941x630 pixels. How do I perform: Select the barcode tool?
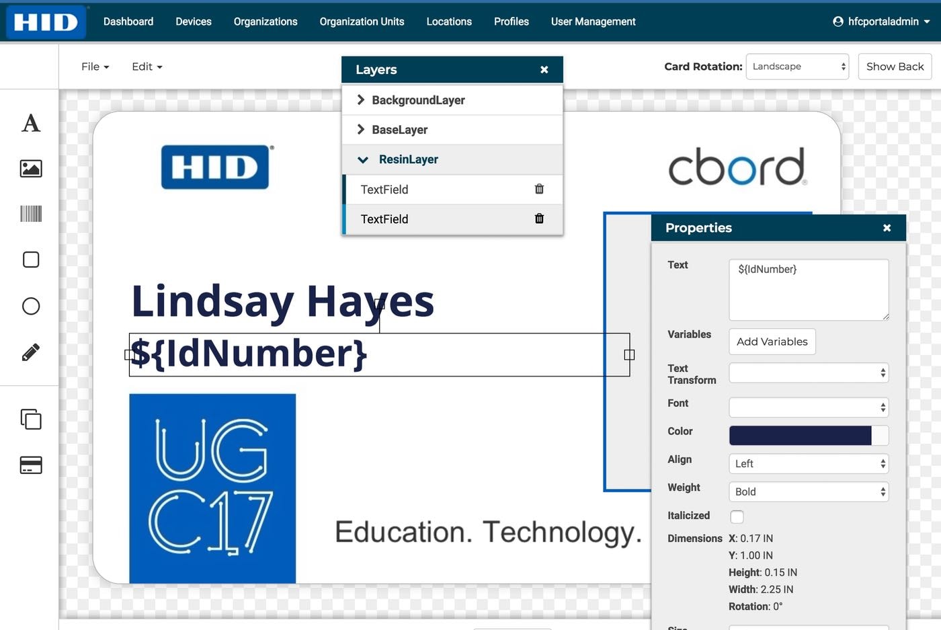pos(31,214)
